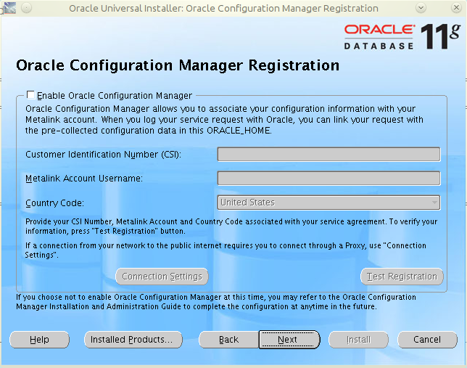Open the Country Code dropdown
The width and height of the screenshot is (467, 368).
pos(328,203)
